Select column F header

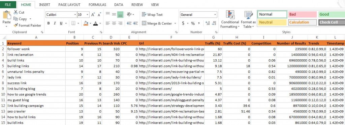click(171, 38)
